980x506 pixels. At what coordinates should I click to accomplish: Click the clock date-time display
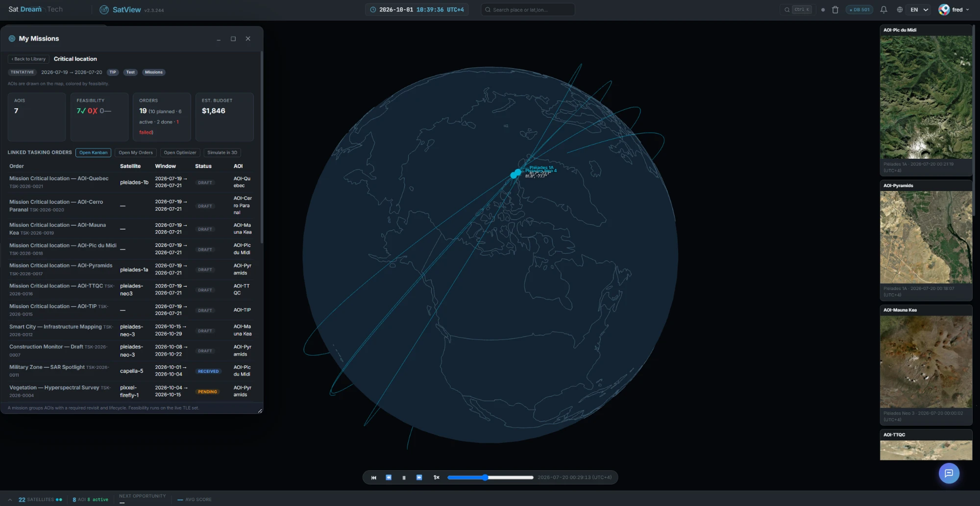pos(416,10)
